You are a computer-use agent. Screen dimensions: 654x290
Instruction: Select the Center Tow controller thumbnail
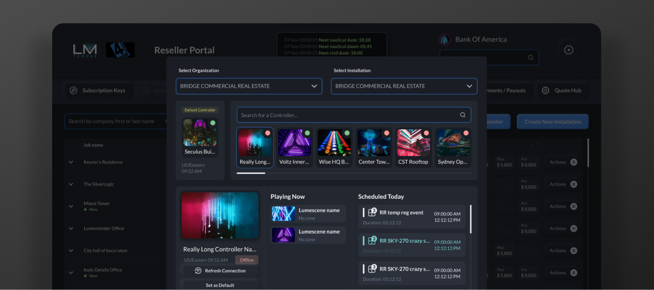tap(374, 148)
